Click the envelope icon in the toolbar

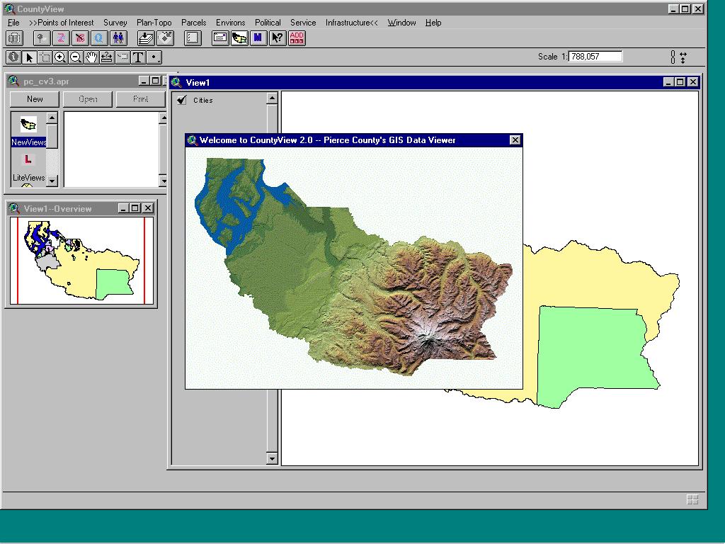point(220,38)
